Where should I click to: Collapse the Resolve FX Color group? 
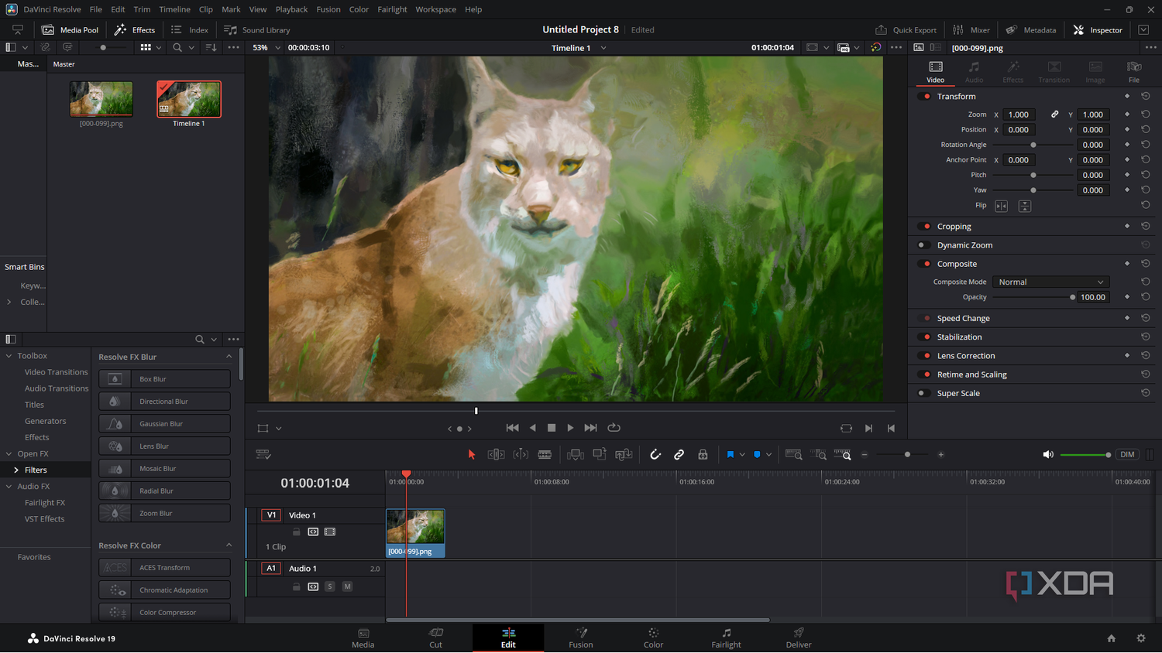[x=229, y=545]
